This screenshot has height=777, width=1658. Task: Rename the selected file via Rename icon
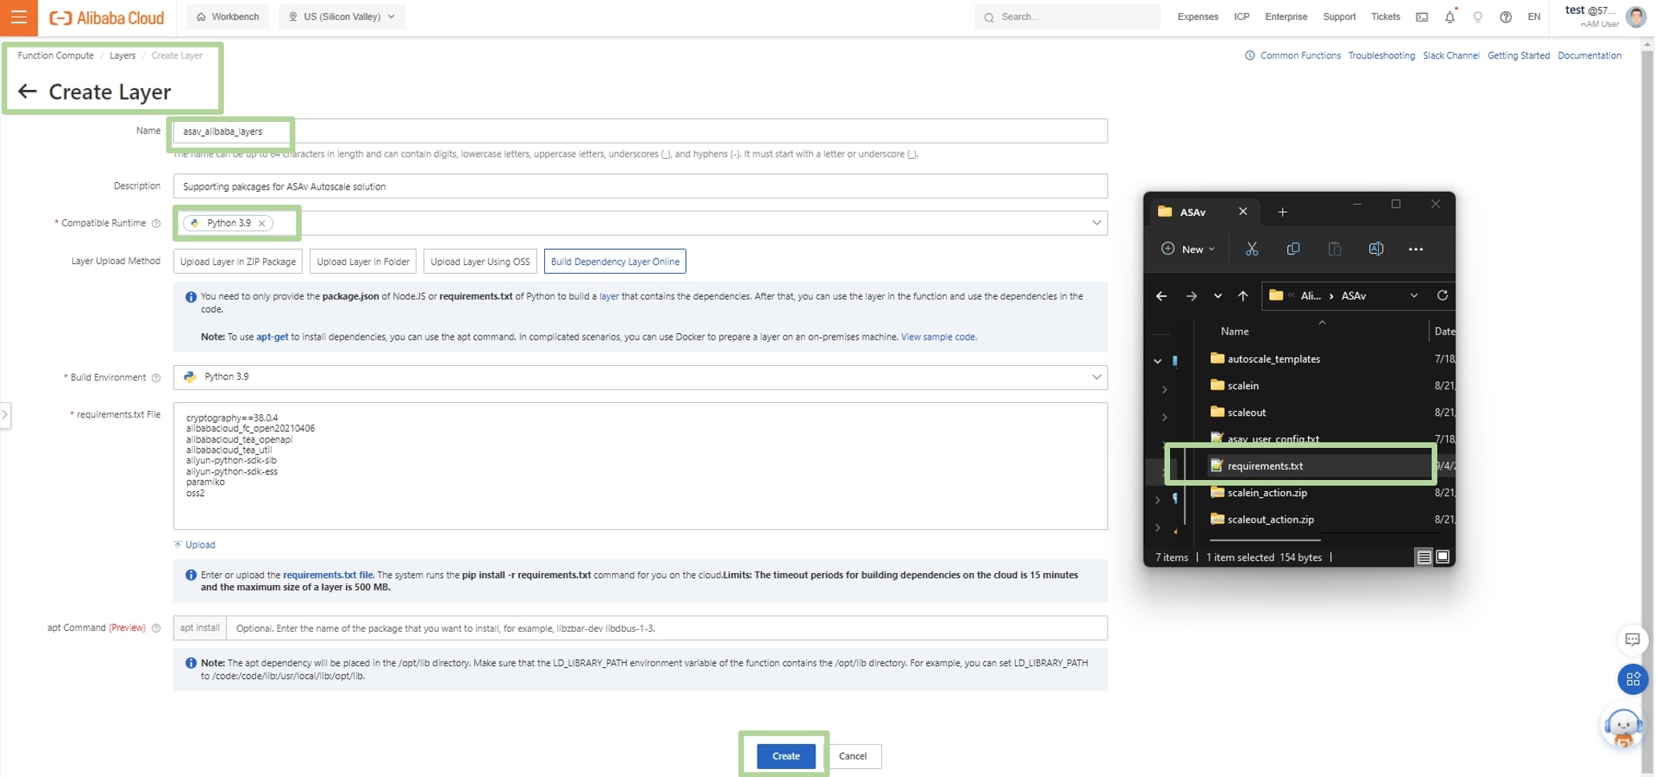[1376, 249]
